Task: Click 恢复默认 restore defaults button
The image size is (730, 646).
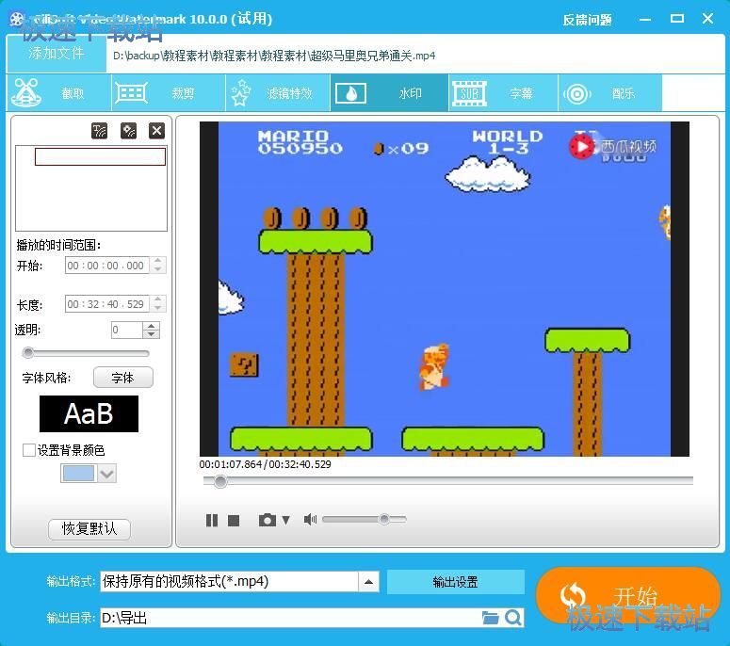Action: [89, 528]
